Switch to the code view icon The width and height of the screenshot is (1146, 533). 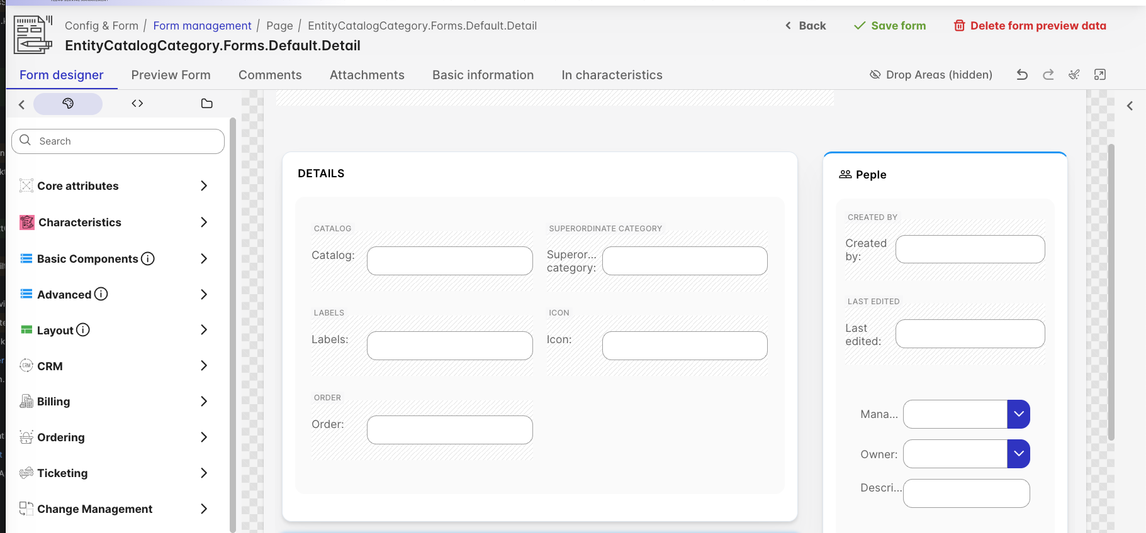(x=137, y=104)
